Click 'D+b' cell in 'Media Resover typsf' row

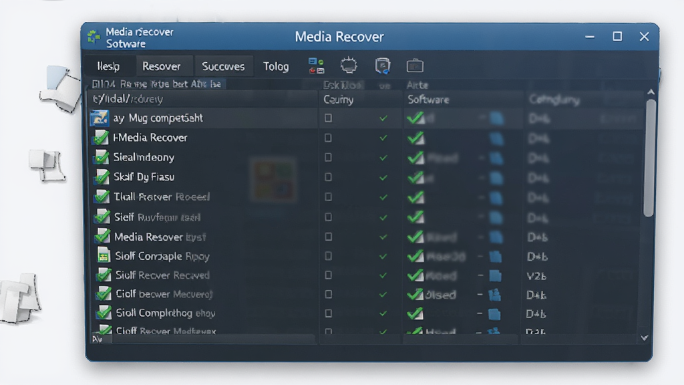tap(537, 237)
